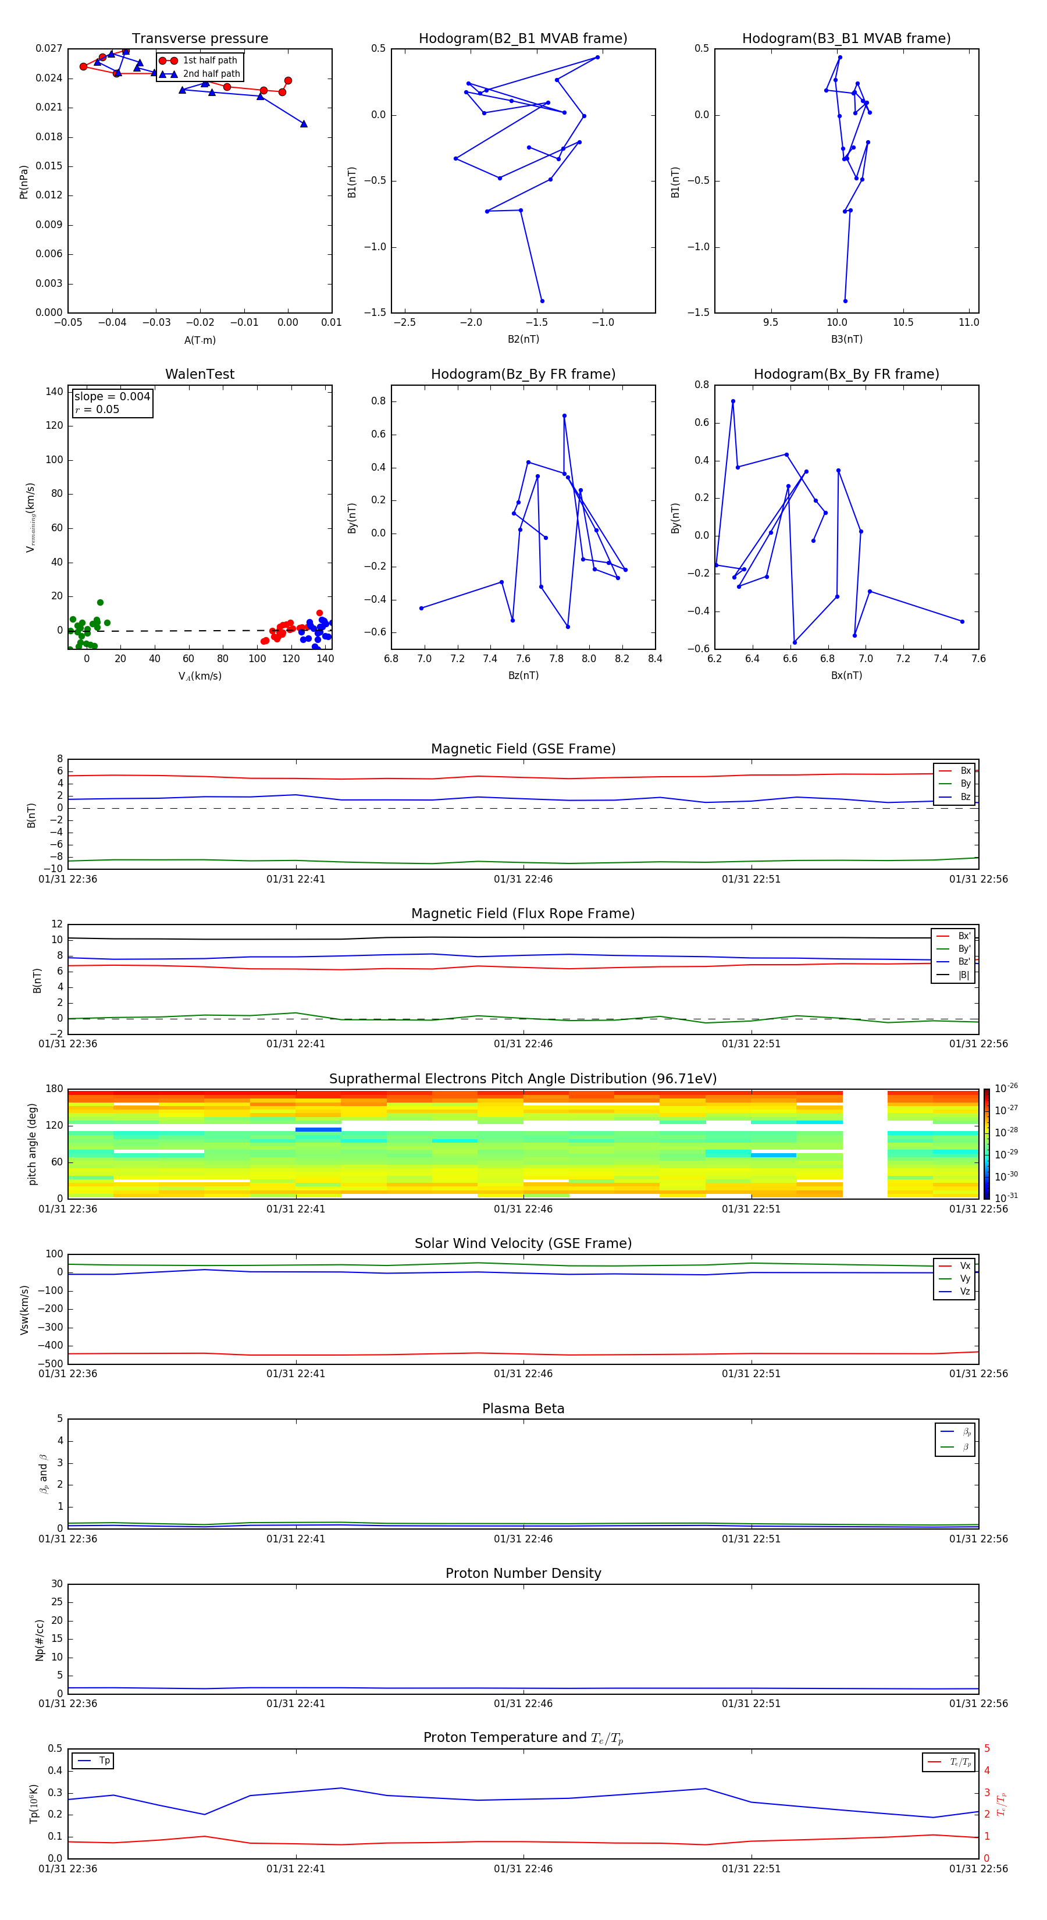Click the 'Bx(nT)' x-axis label
The image size is (1047, 1920).
click(x=846, y=675)
